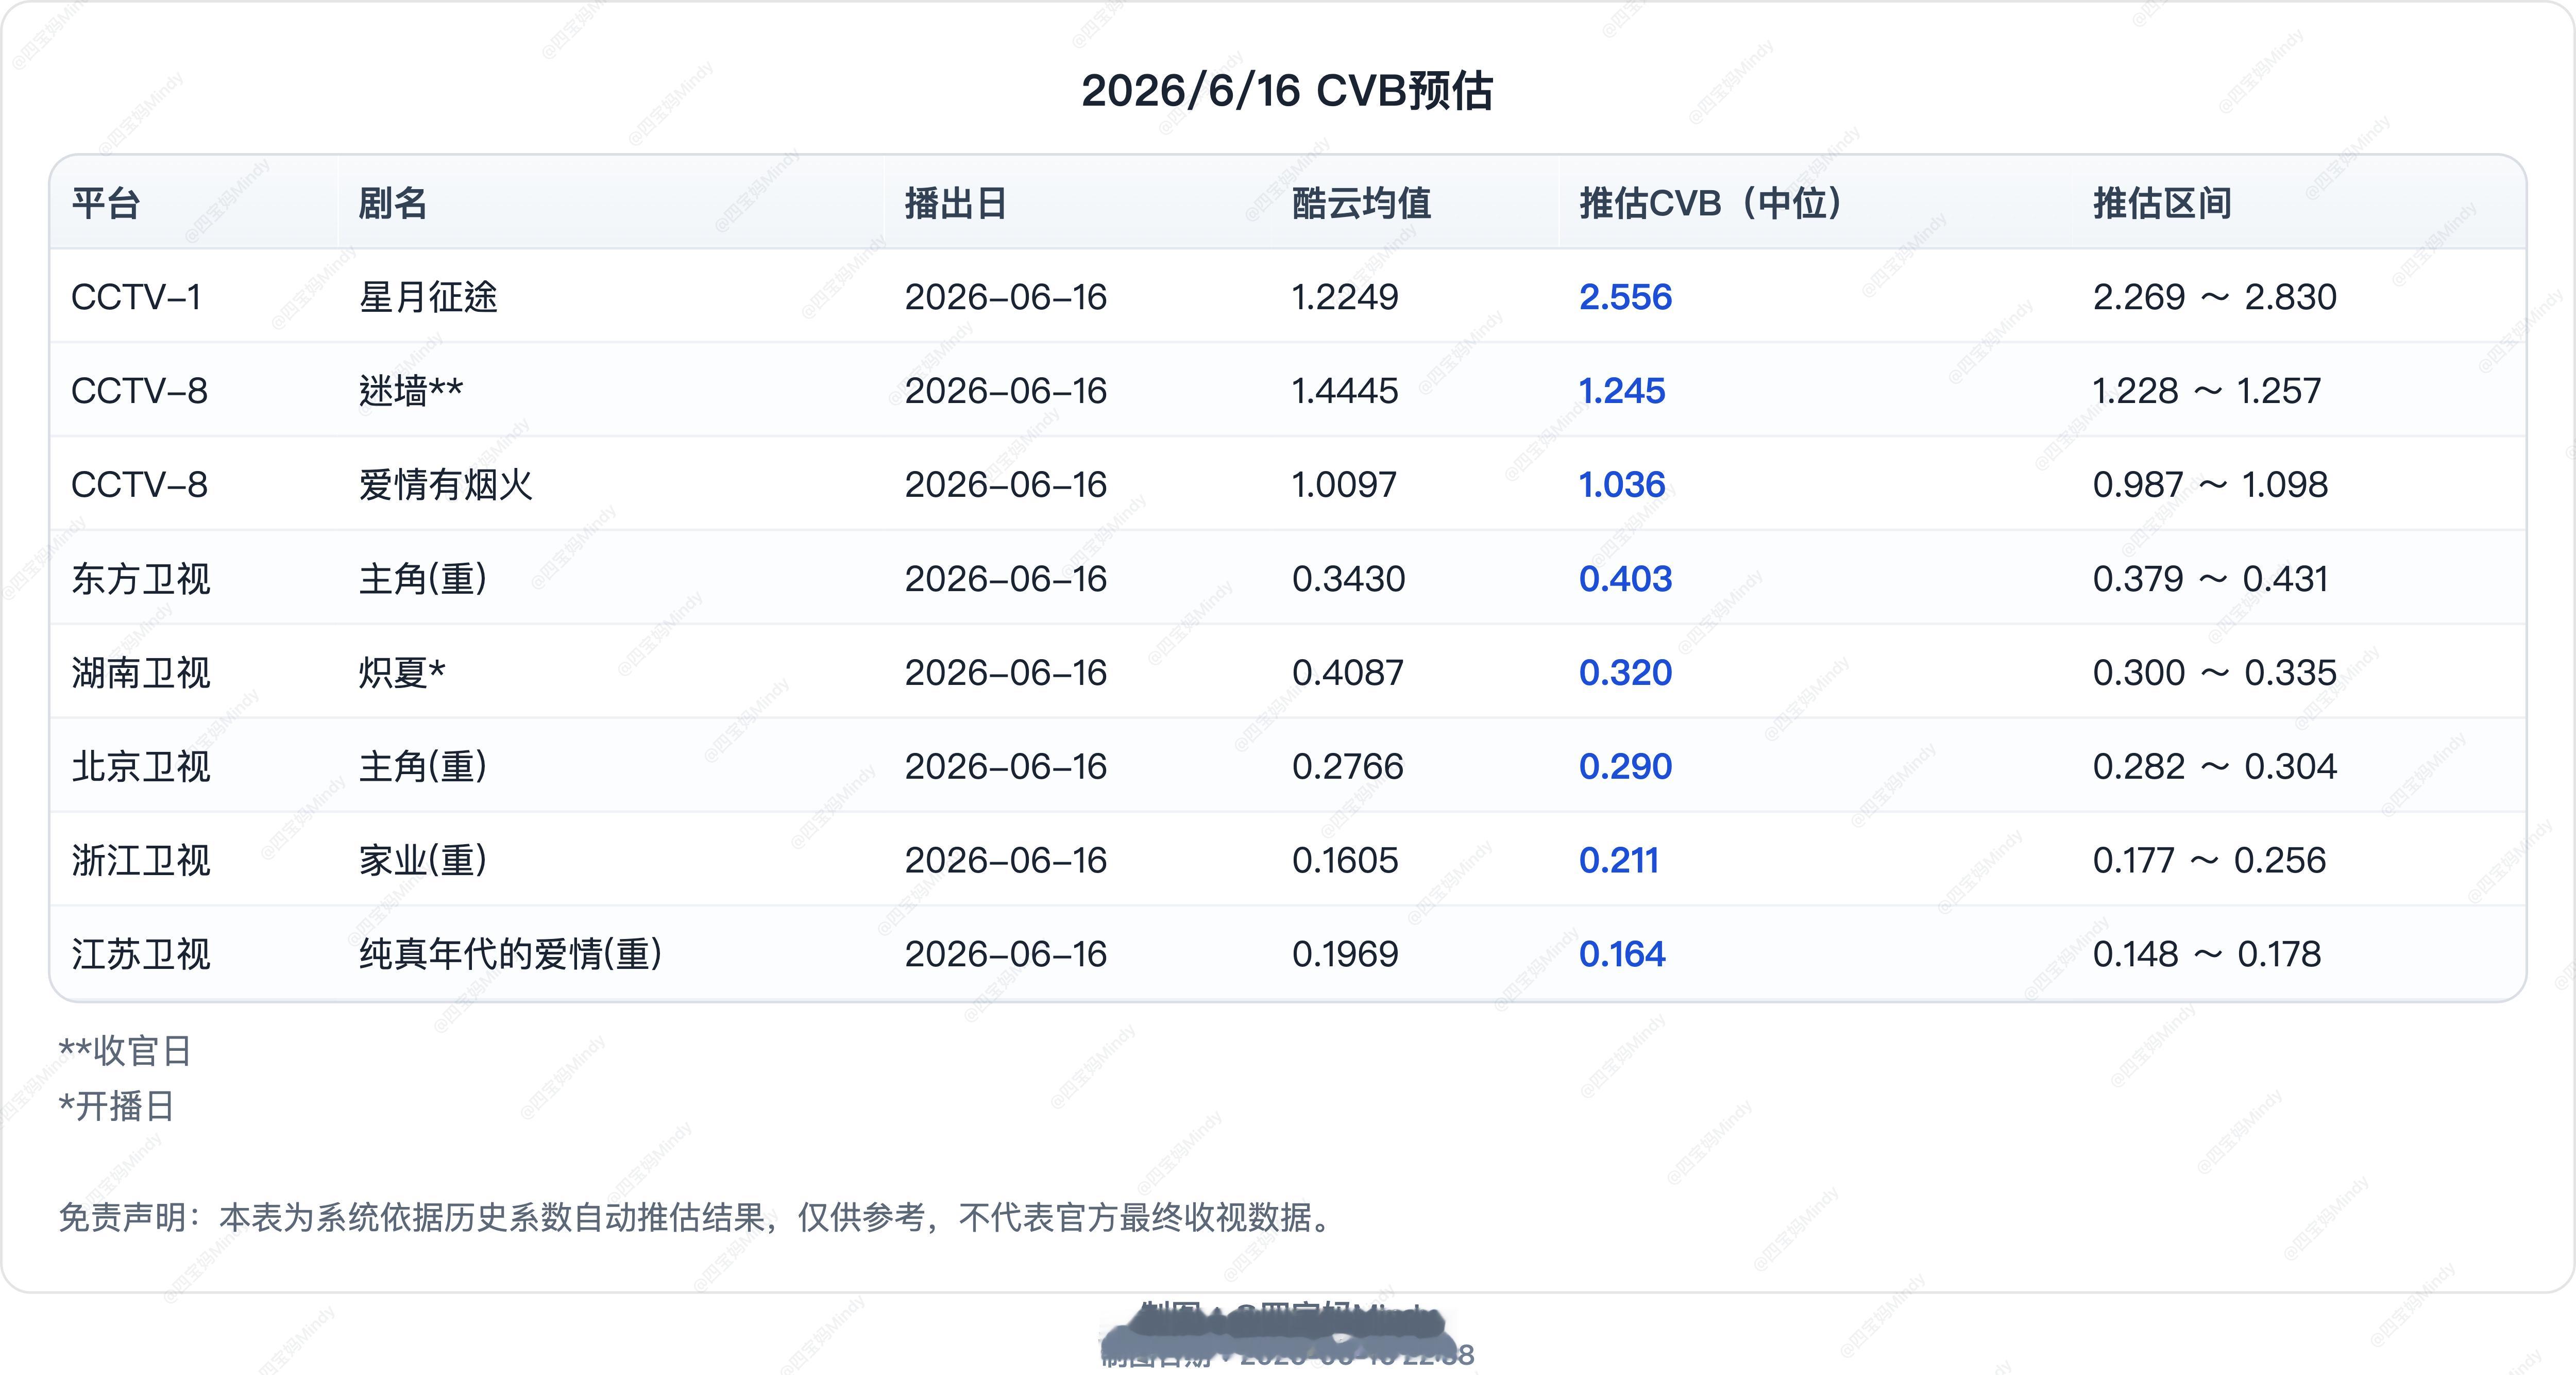Select the 平台 column header
Image resolution: width=2576 pixels, height=1375 pixels.
tap(106, 203)
